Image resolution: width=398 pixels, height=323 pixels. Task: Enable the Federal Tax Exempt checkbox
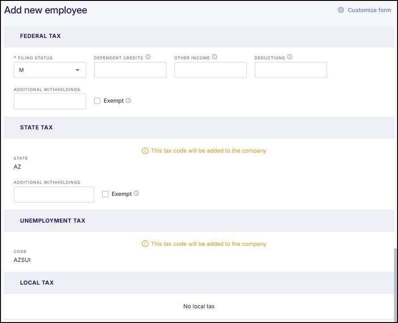97,101
